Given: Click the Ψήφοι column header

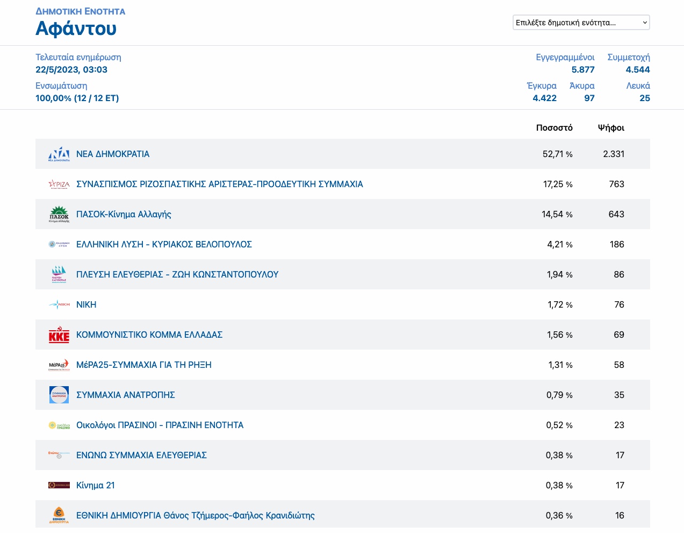Looking at the screenshot, I should (x=611, y=127).
